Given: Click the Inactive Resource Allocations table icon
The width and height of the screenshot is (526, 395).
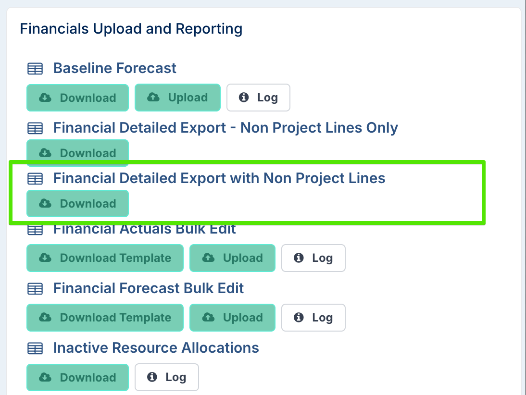Looking at the screenshot, I should tap(35, 348).
